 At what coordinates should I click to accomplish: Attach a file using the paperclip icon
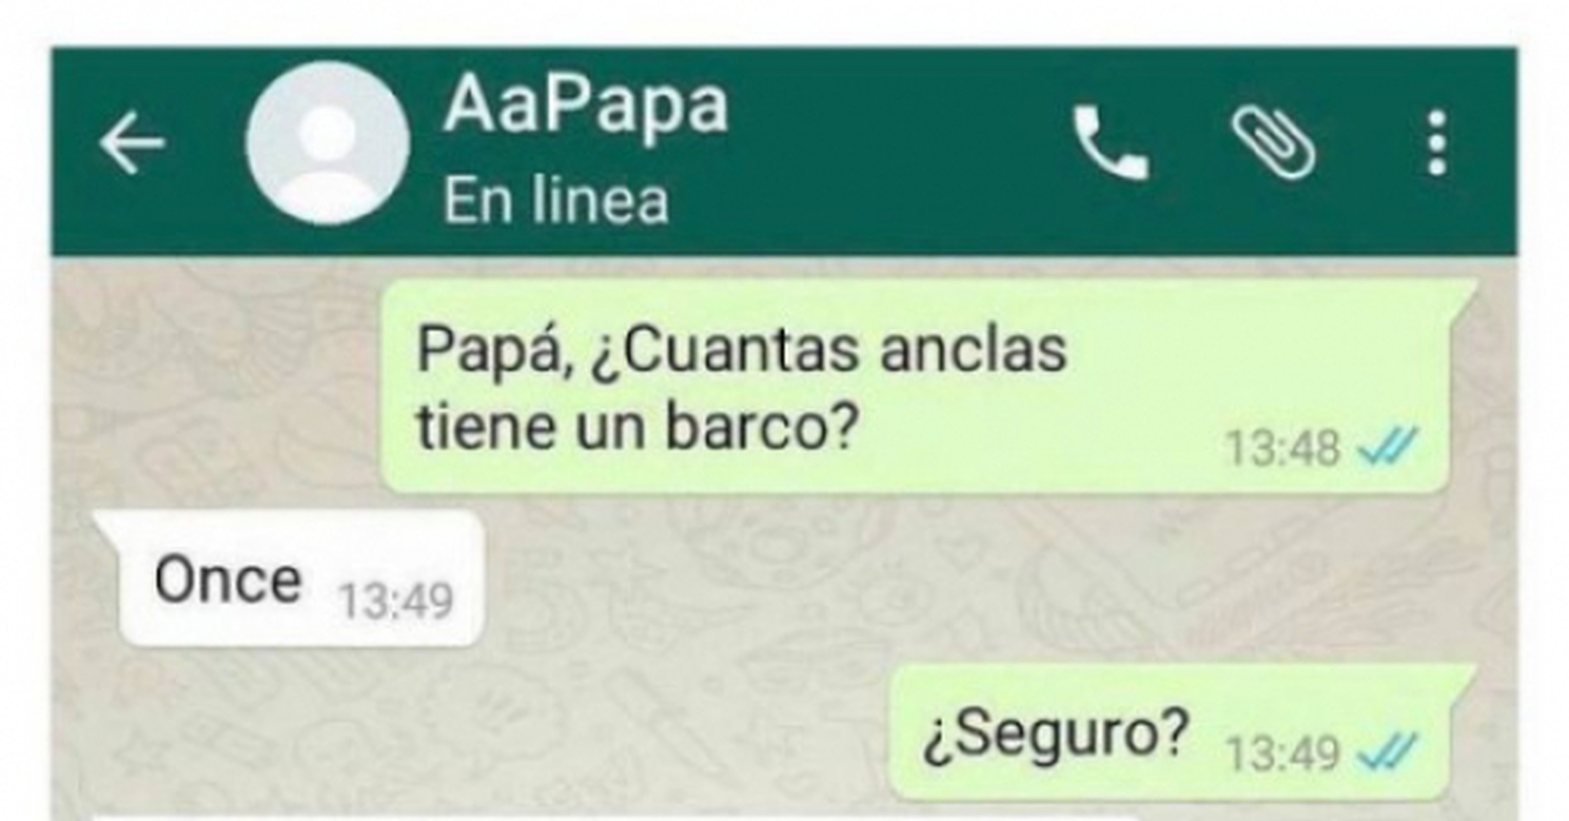1273,144
